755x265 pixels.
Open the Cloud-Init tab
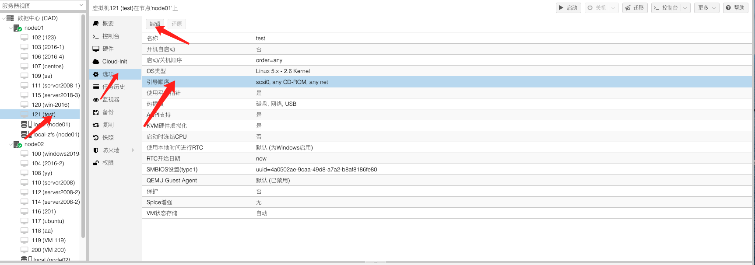[x=116, y=62]
